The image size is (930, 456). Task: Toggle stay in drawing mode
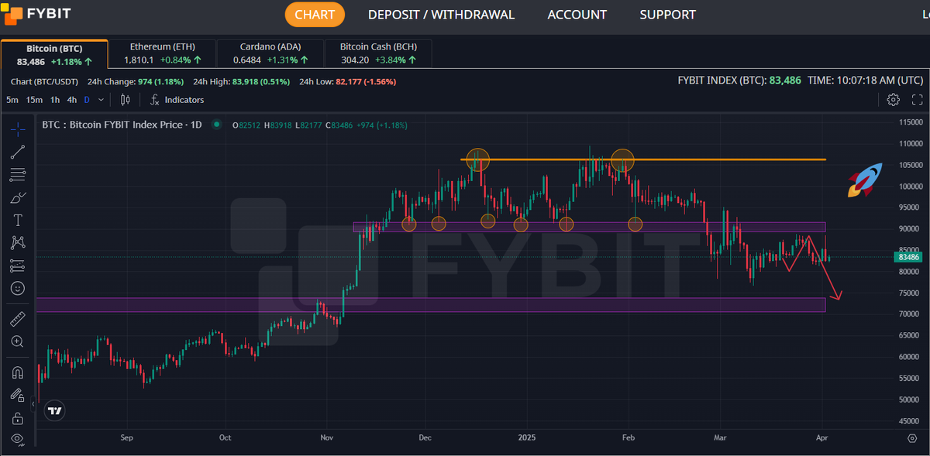point(18,395)
